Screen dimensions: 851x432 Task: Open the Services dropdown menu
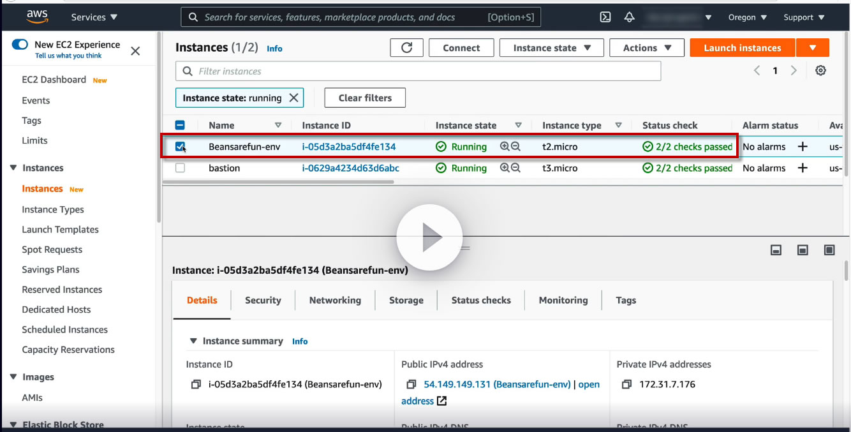coord(94,17)
